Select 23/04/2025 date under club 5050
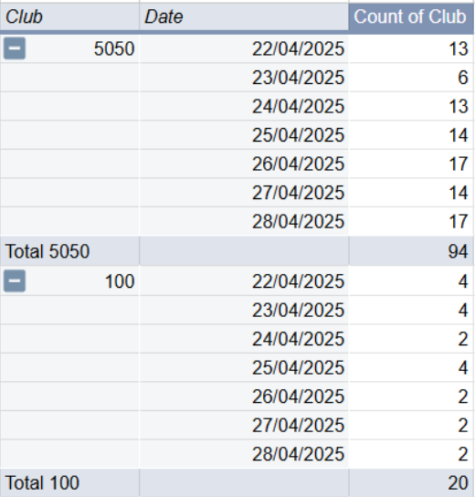Screen dimensions: 475x497 point(244,78)
